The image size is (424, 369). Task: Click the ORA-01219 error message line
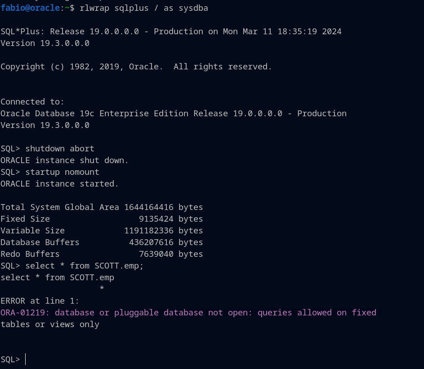(188, 313)
